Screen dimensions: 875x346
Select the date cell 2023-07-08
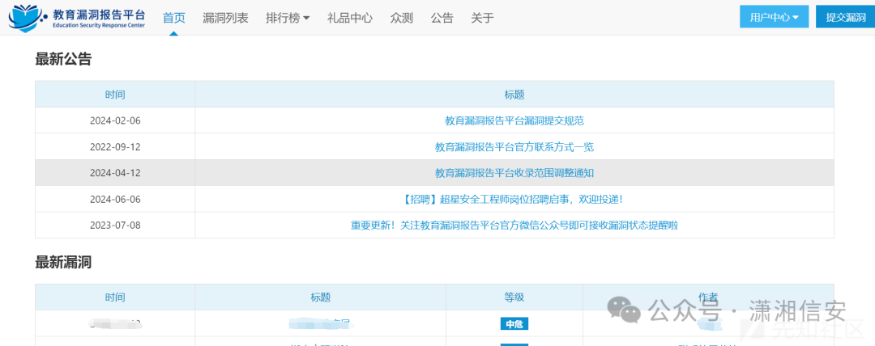click(x=115, y=225)
